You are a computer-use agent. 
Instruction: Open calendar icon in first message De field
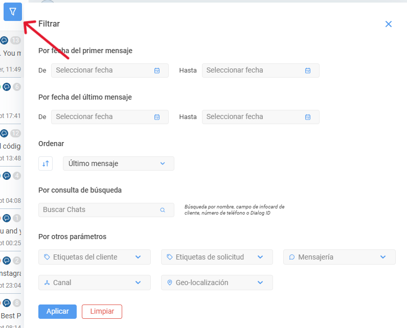157,71
